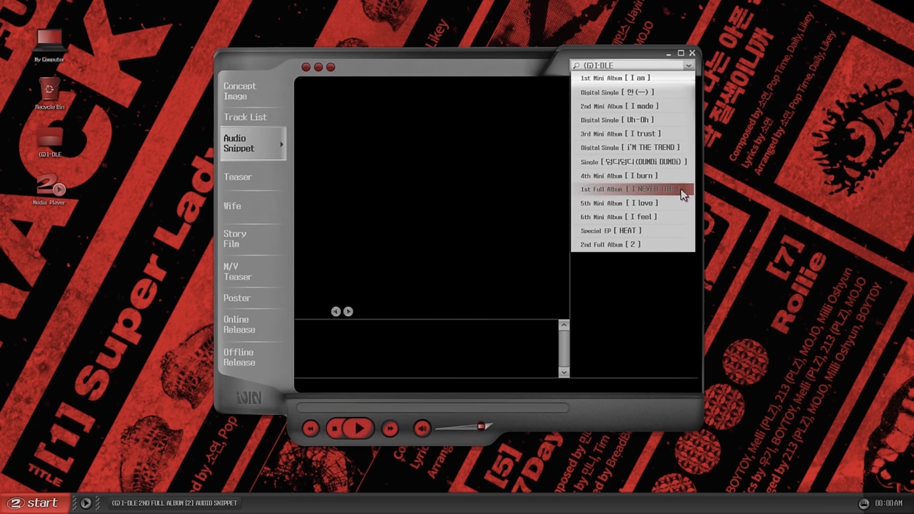Start playback with the large play button
Screen dimensions: 914x514
click(x=359, y=429)
